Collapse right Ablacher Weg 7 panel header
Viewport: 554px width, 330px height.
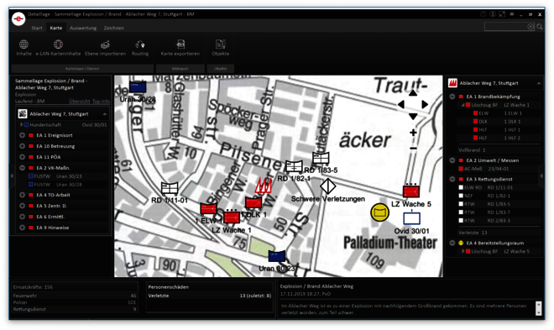[538, 83]
